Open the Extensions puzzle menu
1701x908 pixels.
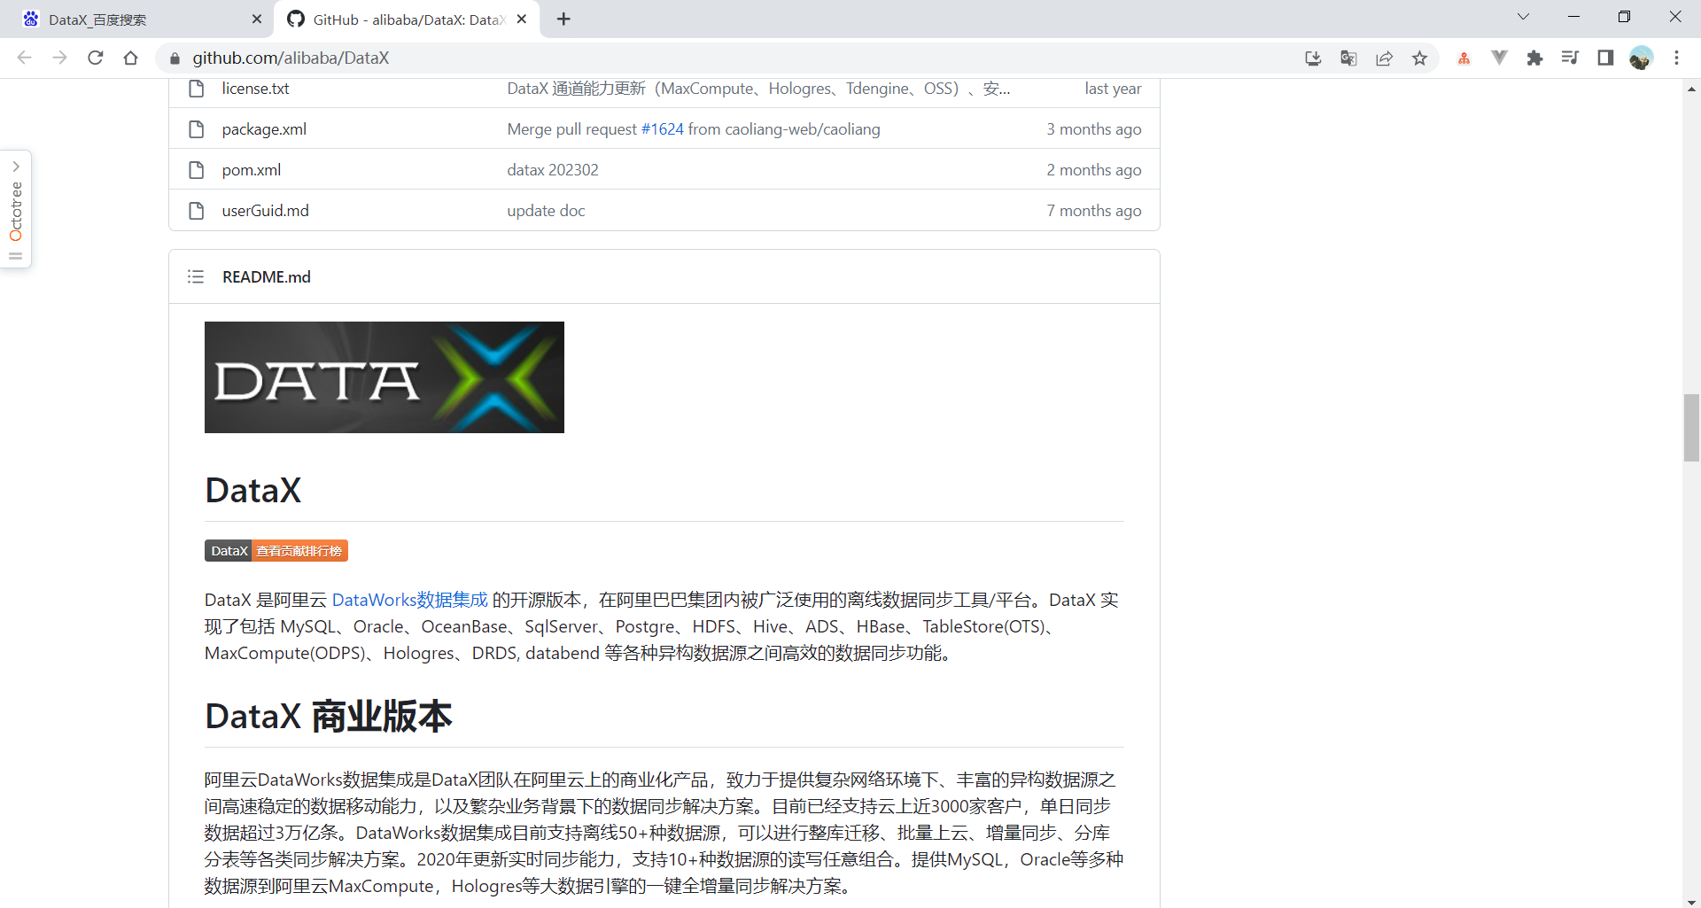[x=1534, y=58]
